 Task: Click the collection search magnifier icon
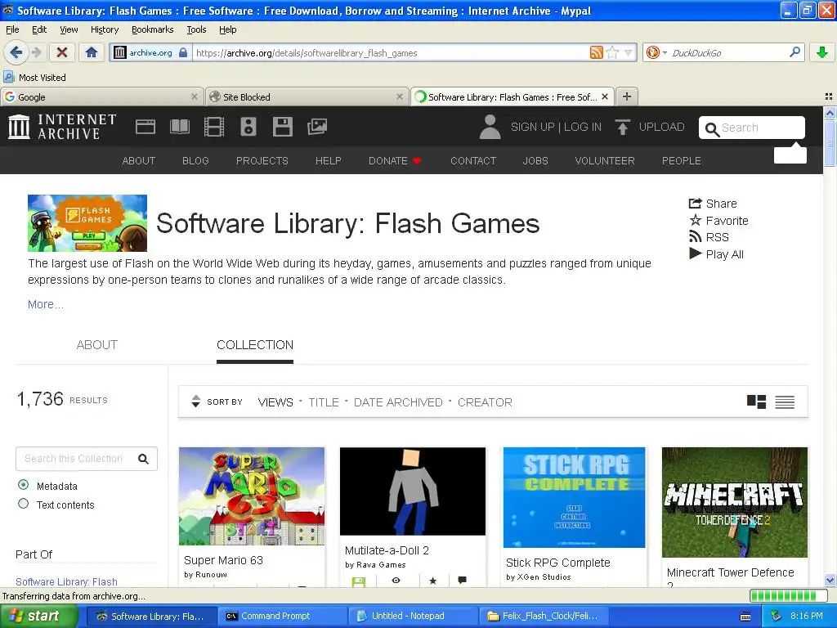coord(143,459)
